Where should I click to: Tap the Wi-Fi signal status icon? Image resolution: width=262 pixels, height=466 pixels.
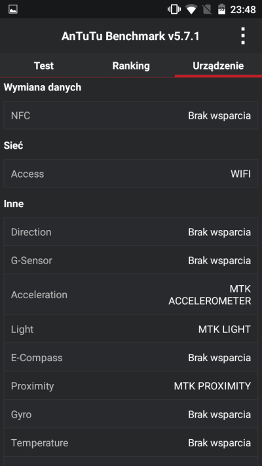[191, 10]
